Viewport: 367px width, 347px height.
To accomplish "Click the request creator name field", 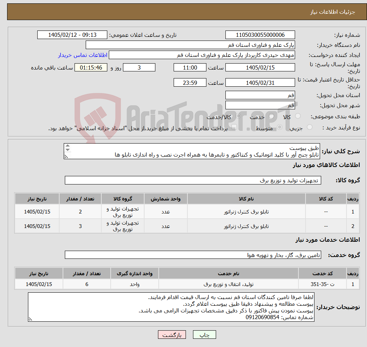I will (202, 55).
